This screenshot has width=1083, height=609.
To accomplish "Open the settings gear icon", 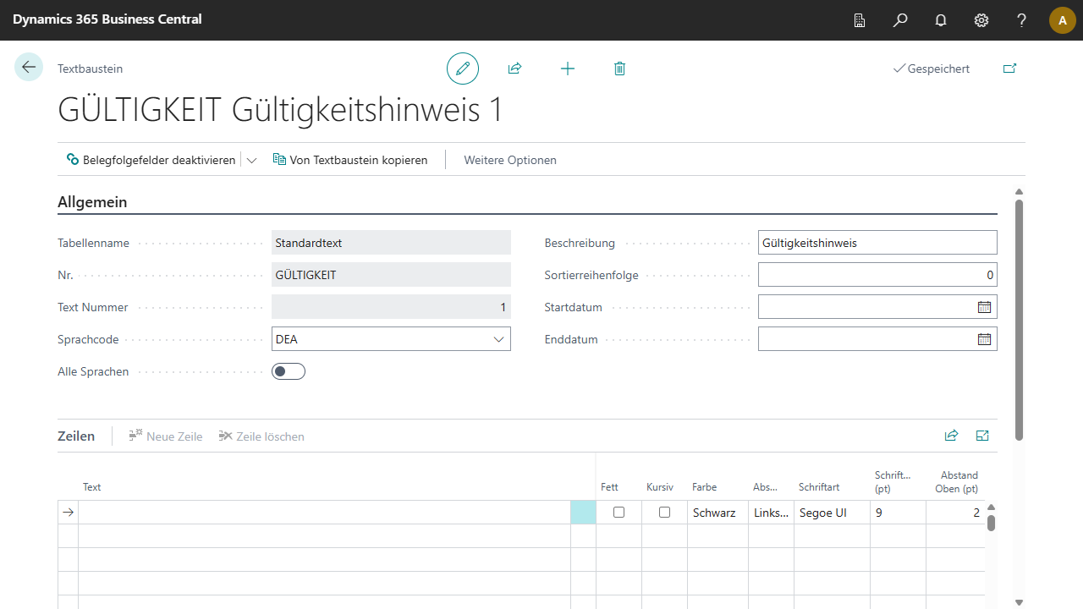I will click(x=981, y=20).
